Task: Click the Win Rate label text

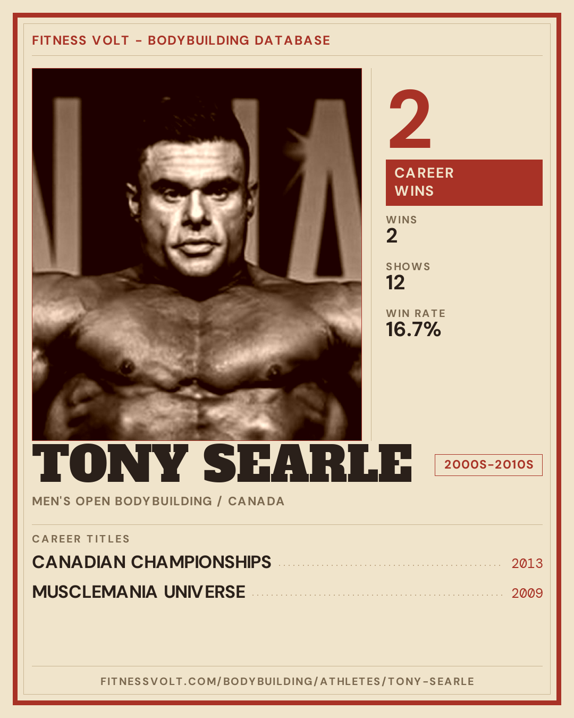Action: [x=416, y=313]
